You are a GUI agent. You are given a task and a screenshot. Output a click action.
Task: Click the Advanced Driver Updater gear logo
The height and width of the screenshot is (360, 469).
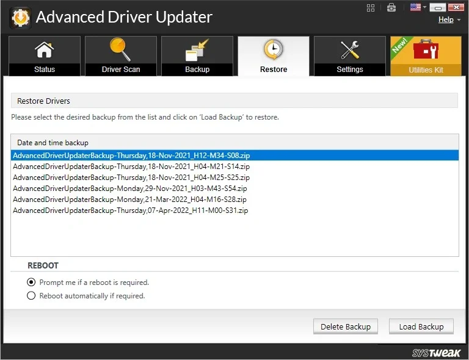coord(20,18)
